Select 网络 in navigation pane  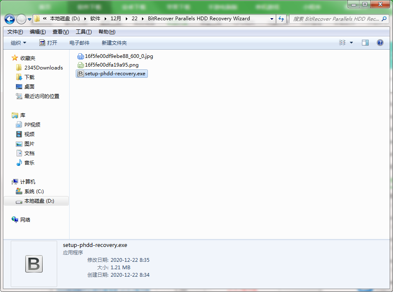tap(25, 220)
